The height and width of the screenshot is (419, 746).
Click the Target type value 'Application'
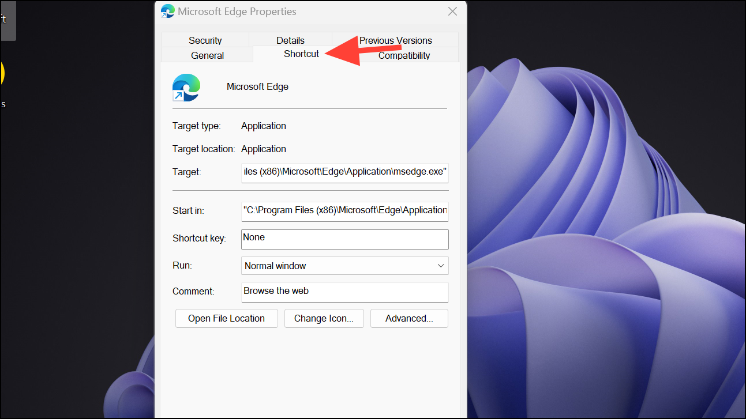[x=264, y=126]
